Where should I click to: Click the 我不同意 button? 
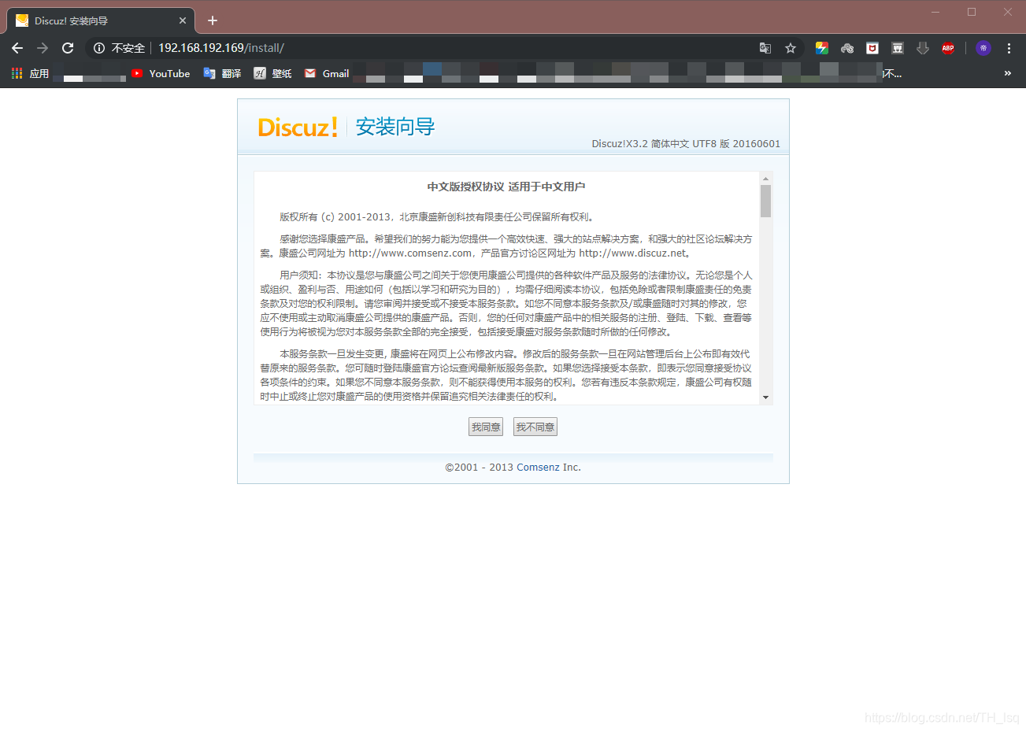535,427
